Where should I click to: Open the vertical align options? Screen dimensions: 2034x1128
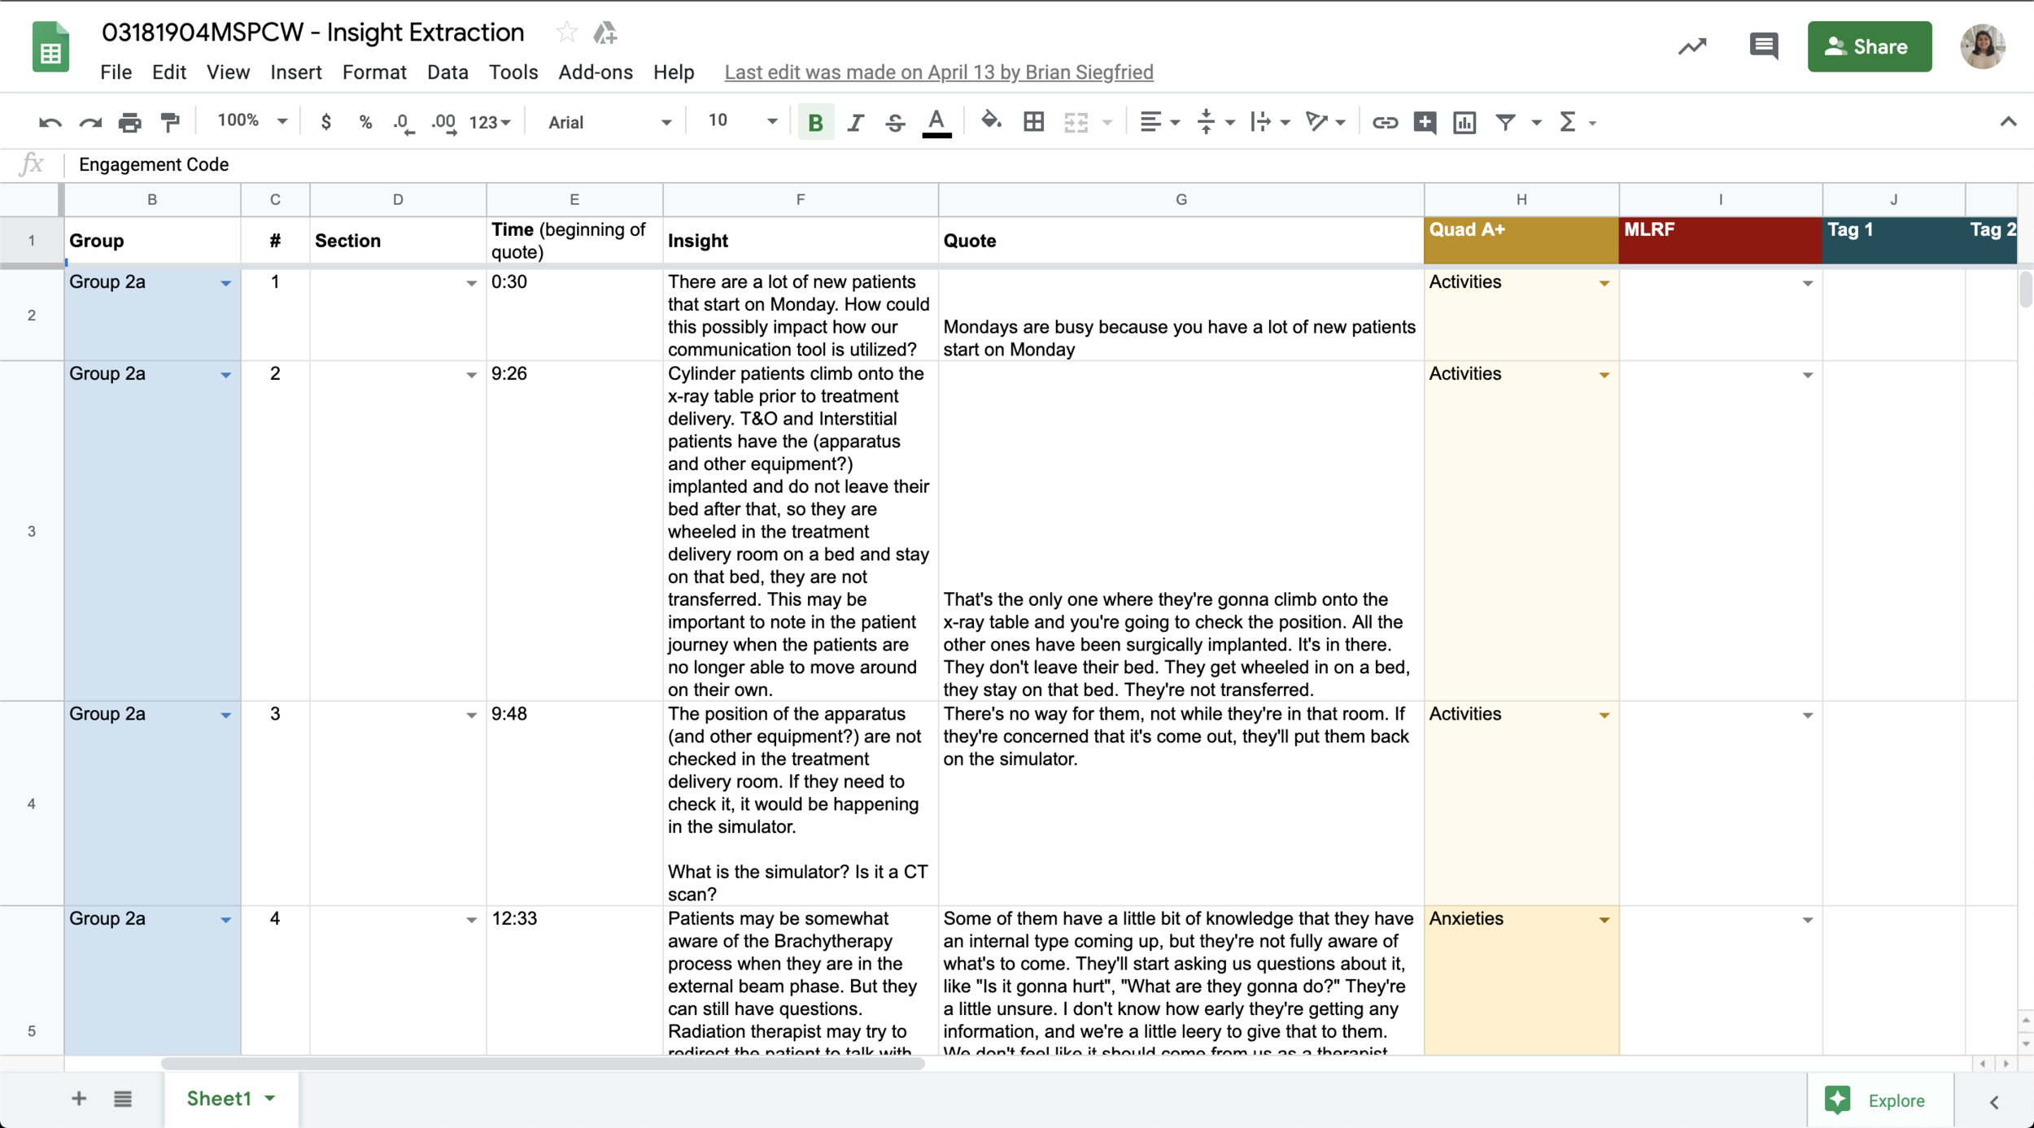tap(1216, 122)
